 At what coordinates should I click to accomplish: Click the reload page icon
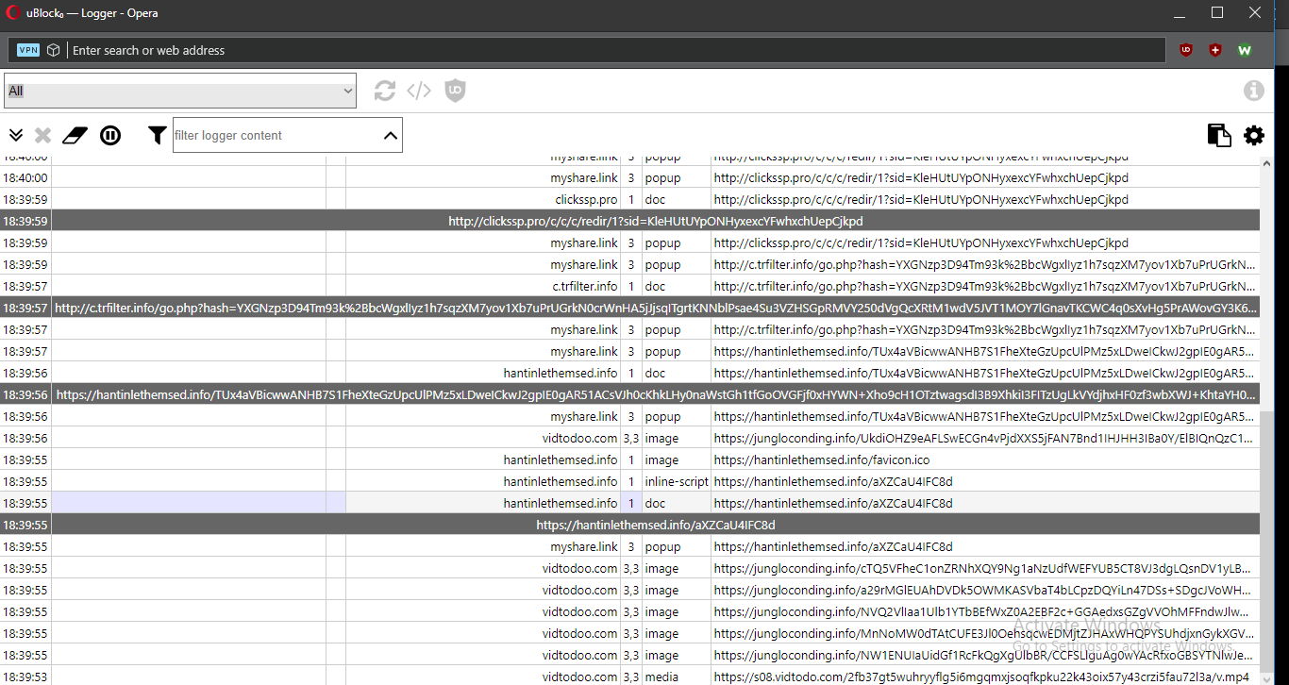[x=384, y=91]
